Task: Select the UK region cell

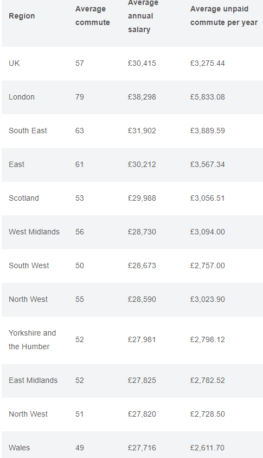Action: point(14,64)
